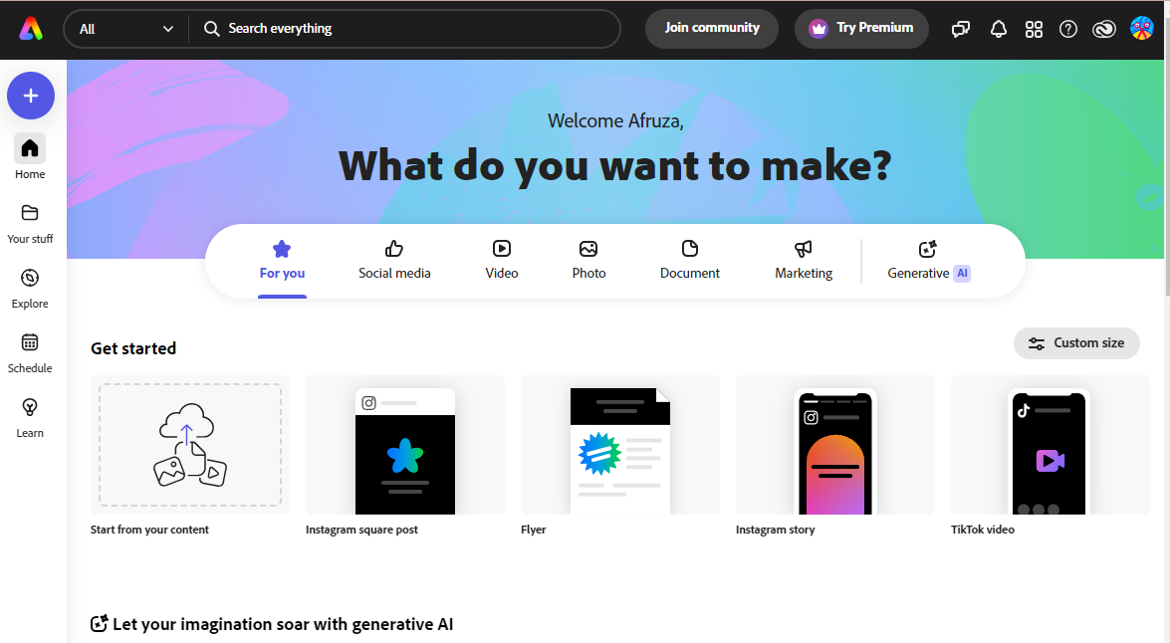
Task: Go to Your stuff in the sidebar
Action: pos(30,223)
